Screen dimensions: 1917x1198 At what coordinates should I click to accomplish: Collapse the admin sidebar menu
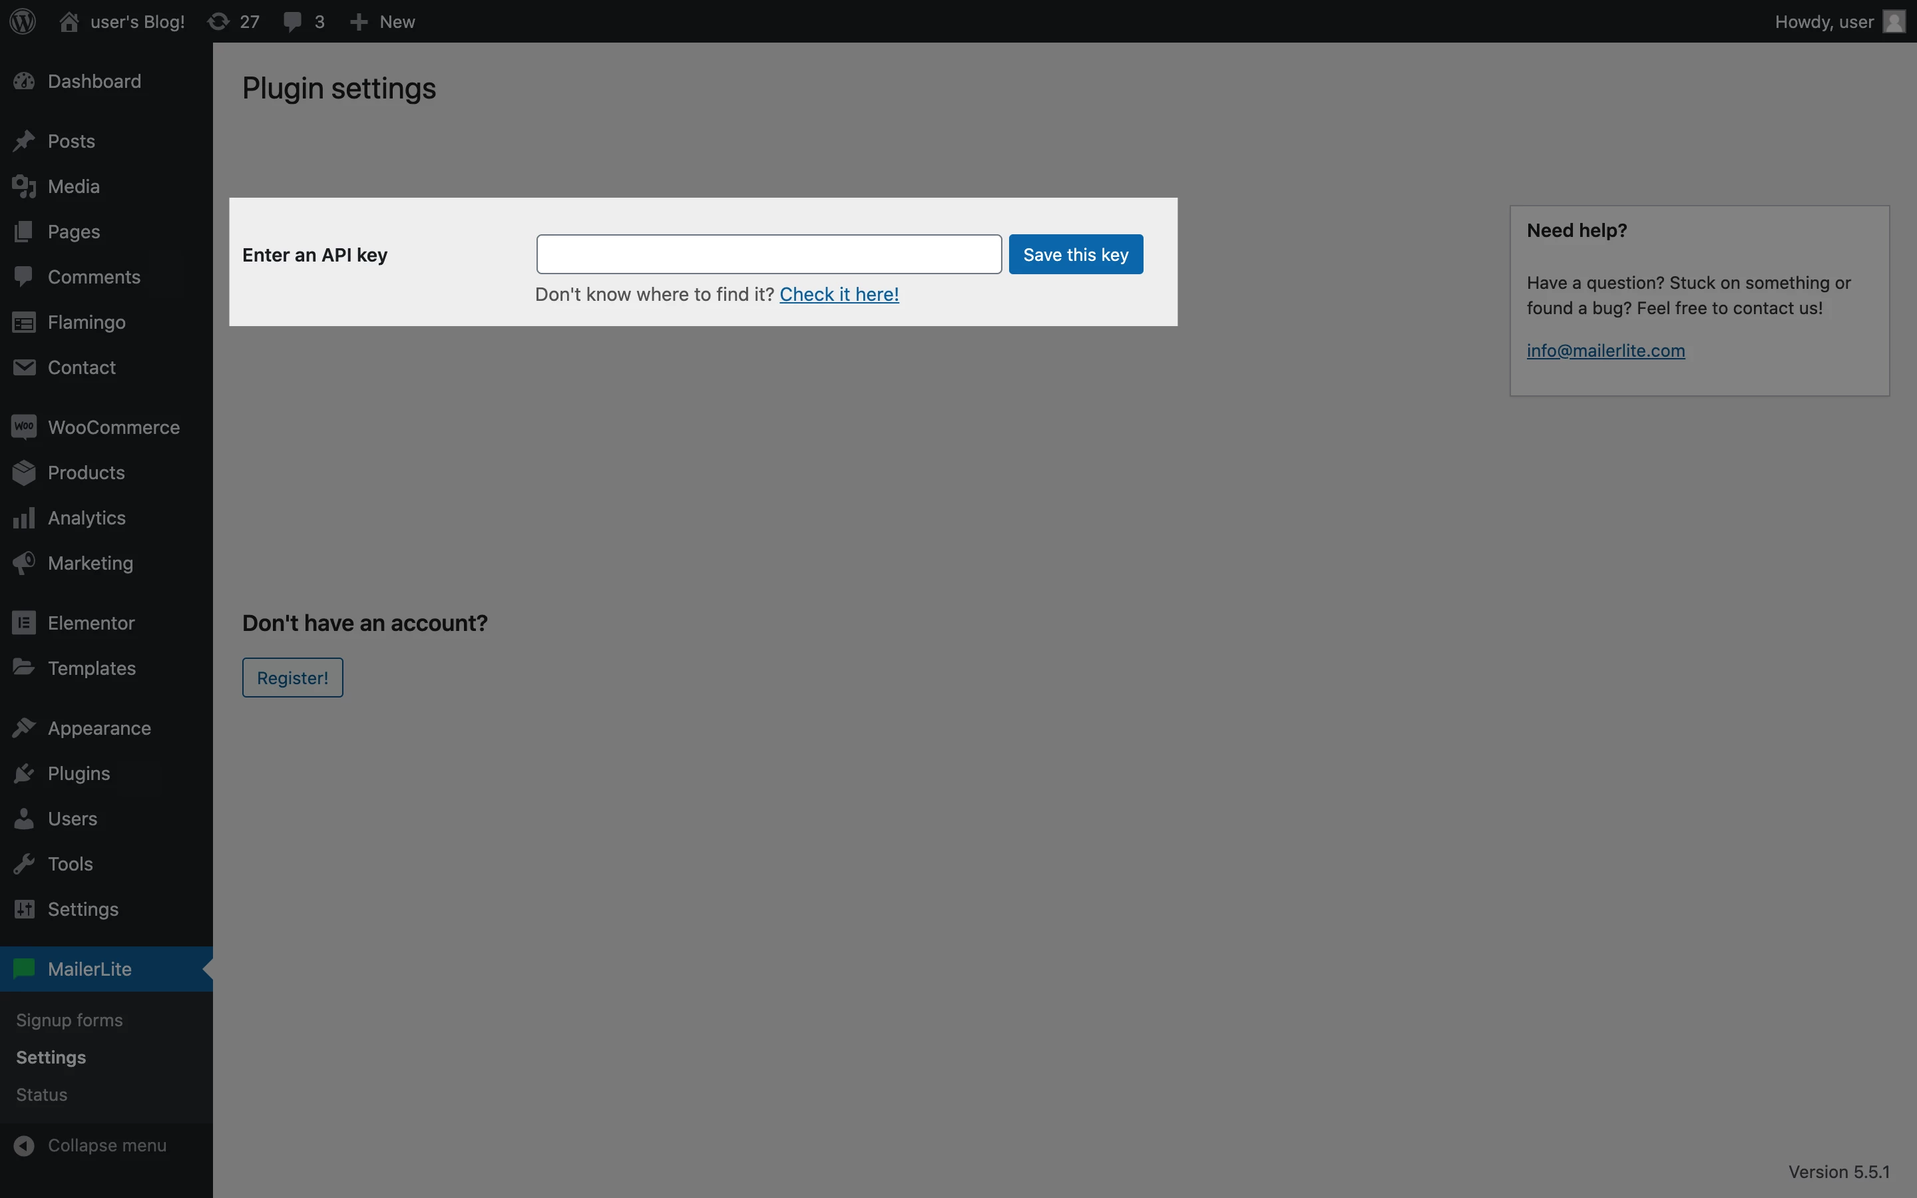[106, 1145]
